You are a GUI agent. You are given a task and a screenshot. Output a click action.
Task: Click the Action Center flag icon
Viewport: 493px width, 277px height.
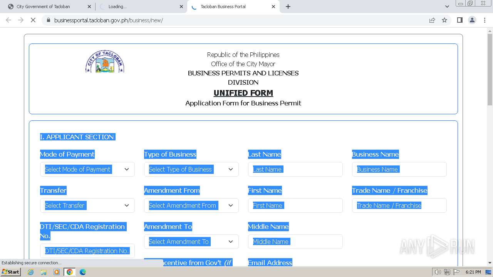tap(456, 272)
